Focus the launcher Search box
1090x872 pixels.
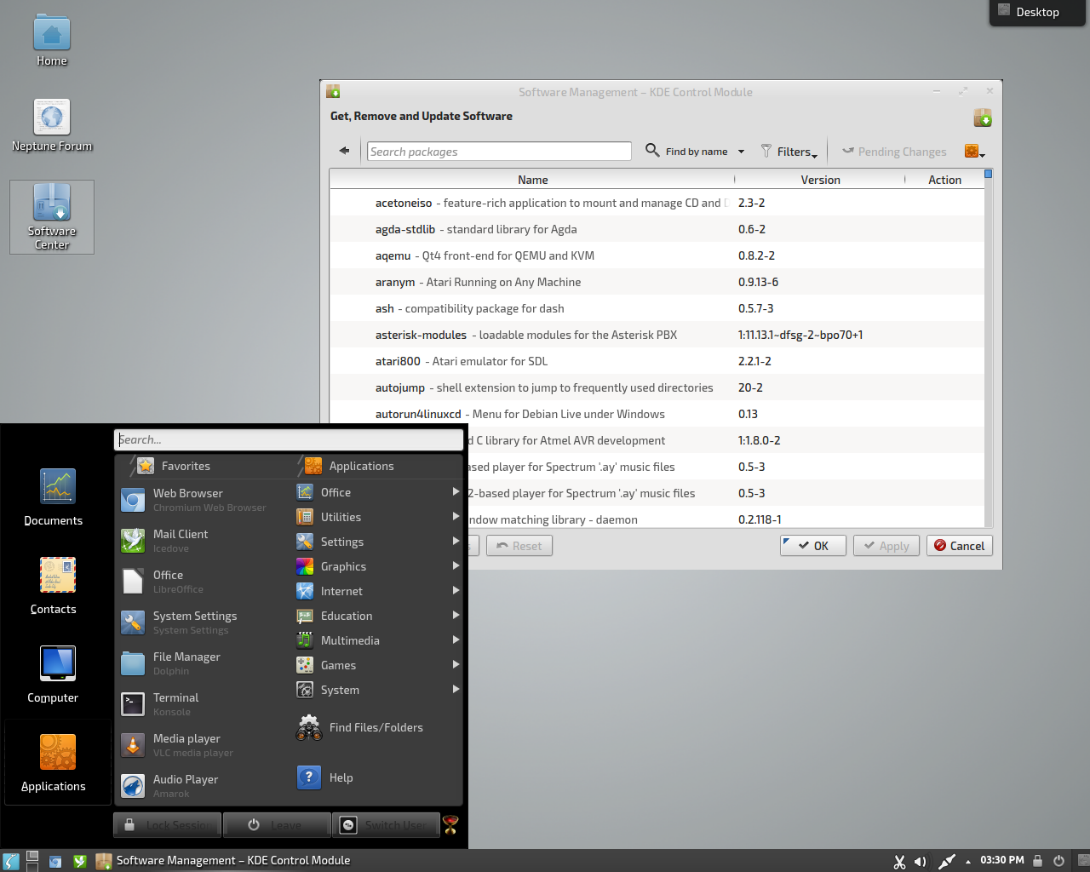tap(289, 439)
